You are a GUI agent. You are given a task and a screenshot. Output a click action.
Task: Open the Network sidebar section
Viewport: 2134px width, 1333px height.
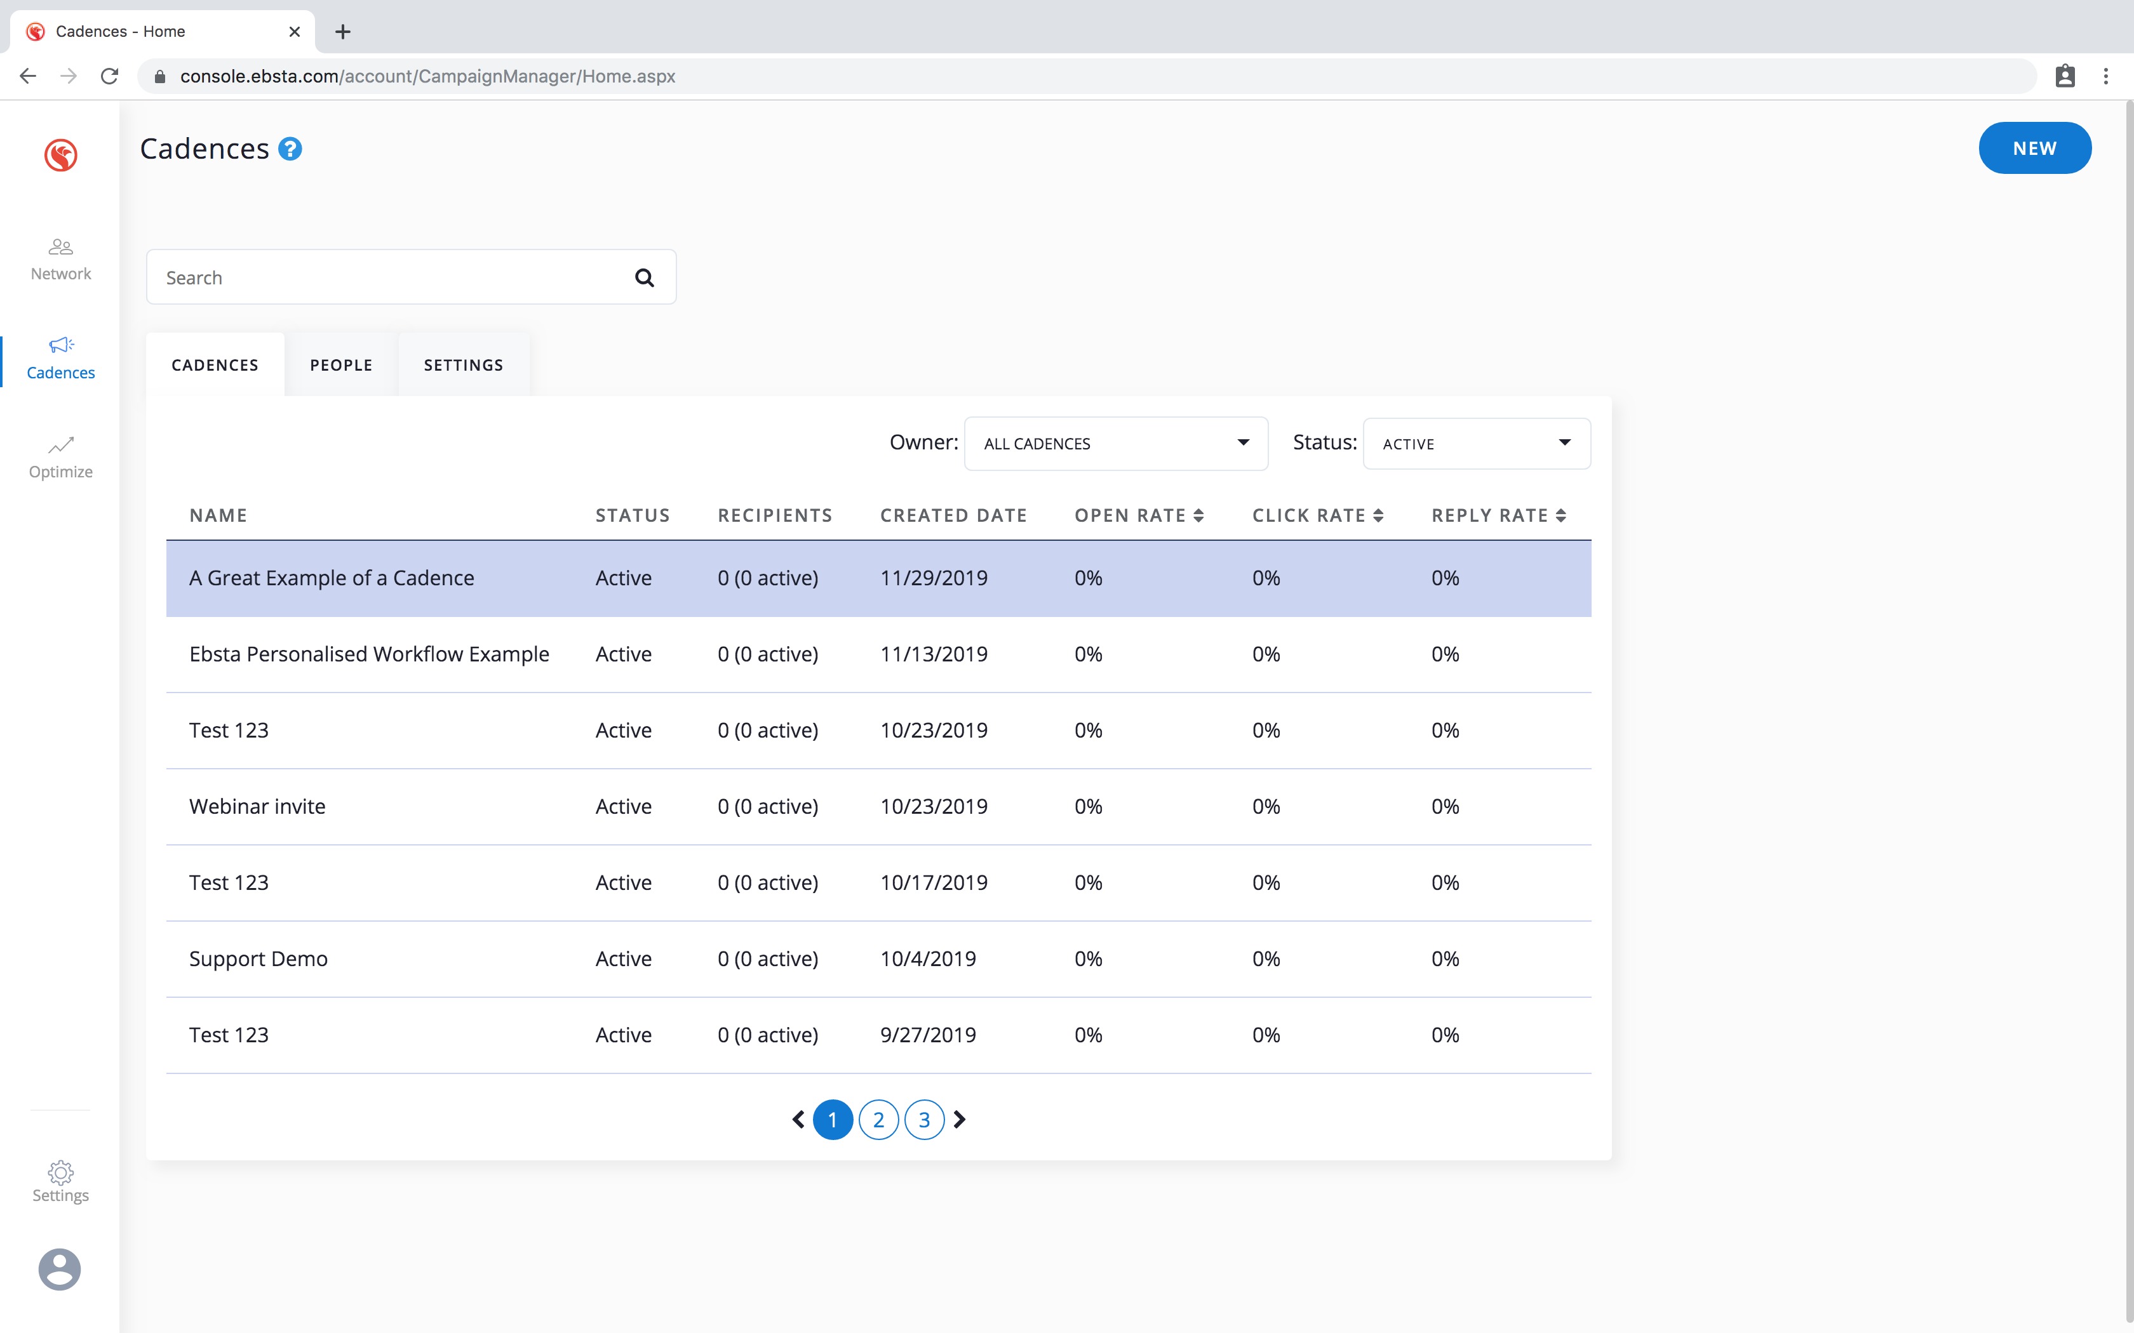click(60, 258)
